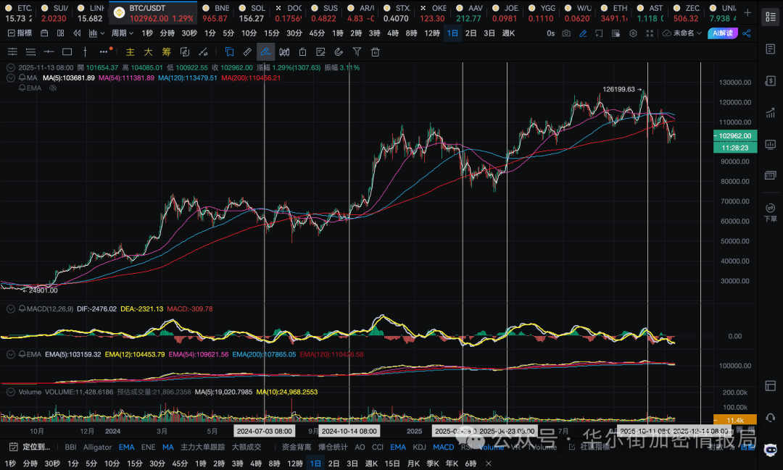Select the rectangle drawing tool
Screen dimensions: 783x470
(x=67, y=52)
